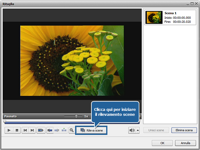Click the timeline seek handle at start
200x150 pixels.
pyautogui.click(x=5, y=122)
